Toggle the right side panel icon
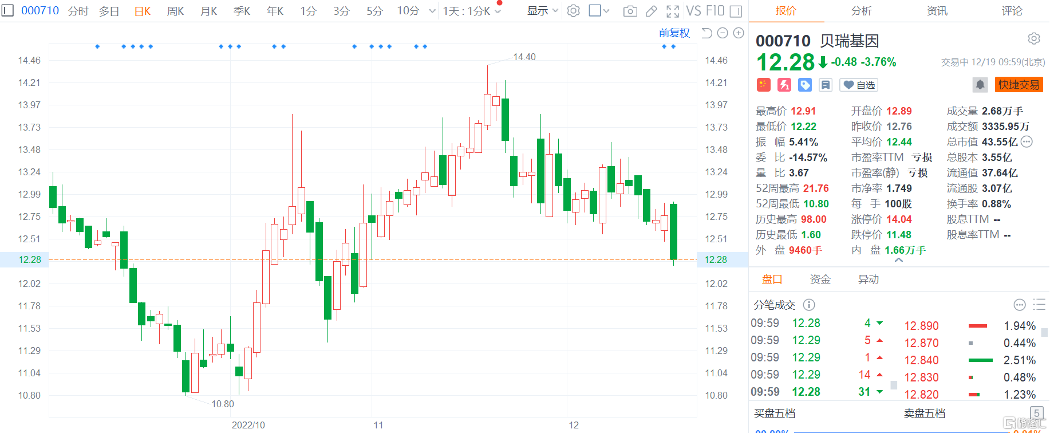Screen dimensions: 1050x433 pyautogui.click(x=736, y=11)
